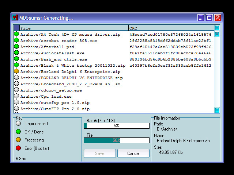This screenshot has height=175, width=234.
Task: Click green status icon for Afterball.psd
Action: pyautogui.click(x=16, y=47)
